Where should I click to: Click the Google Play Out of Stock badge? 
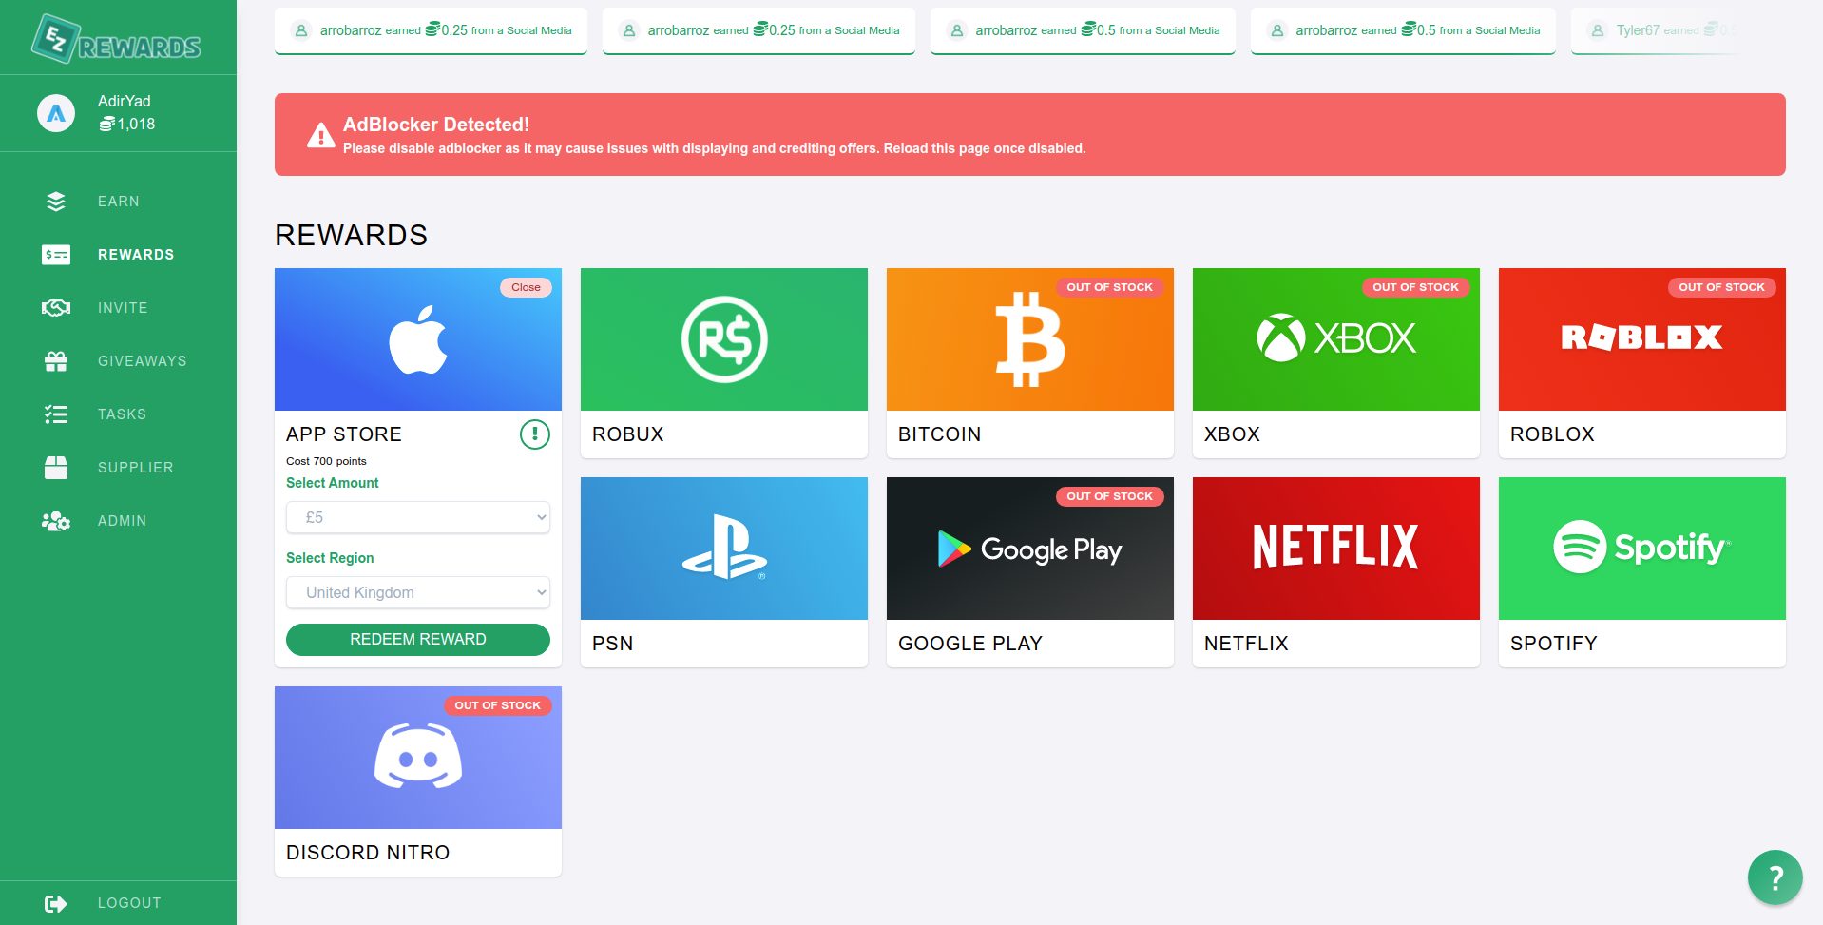point(1109,496)
